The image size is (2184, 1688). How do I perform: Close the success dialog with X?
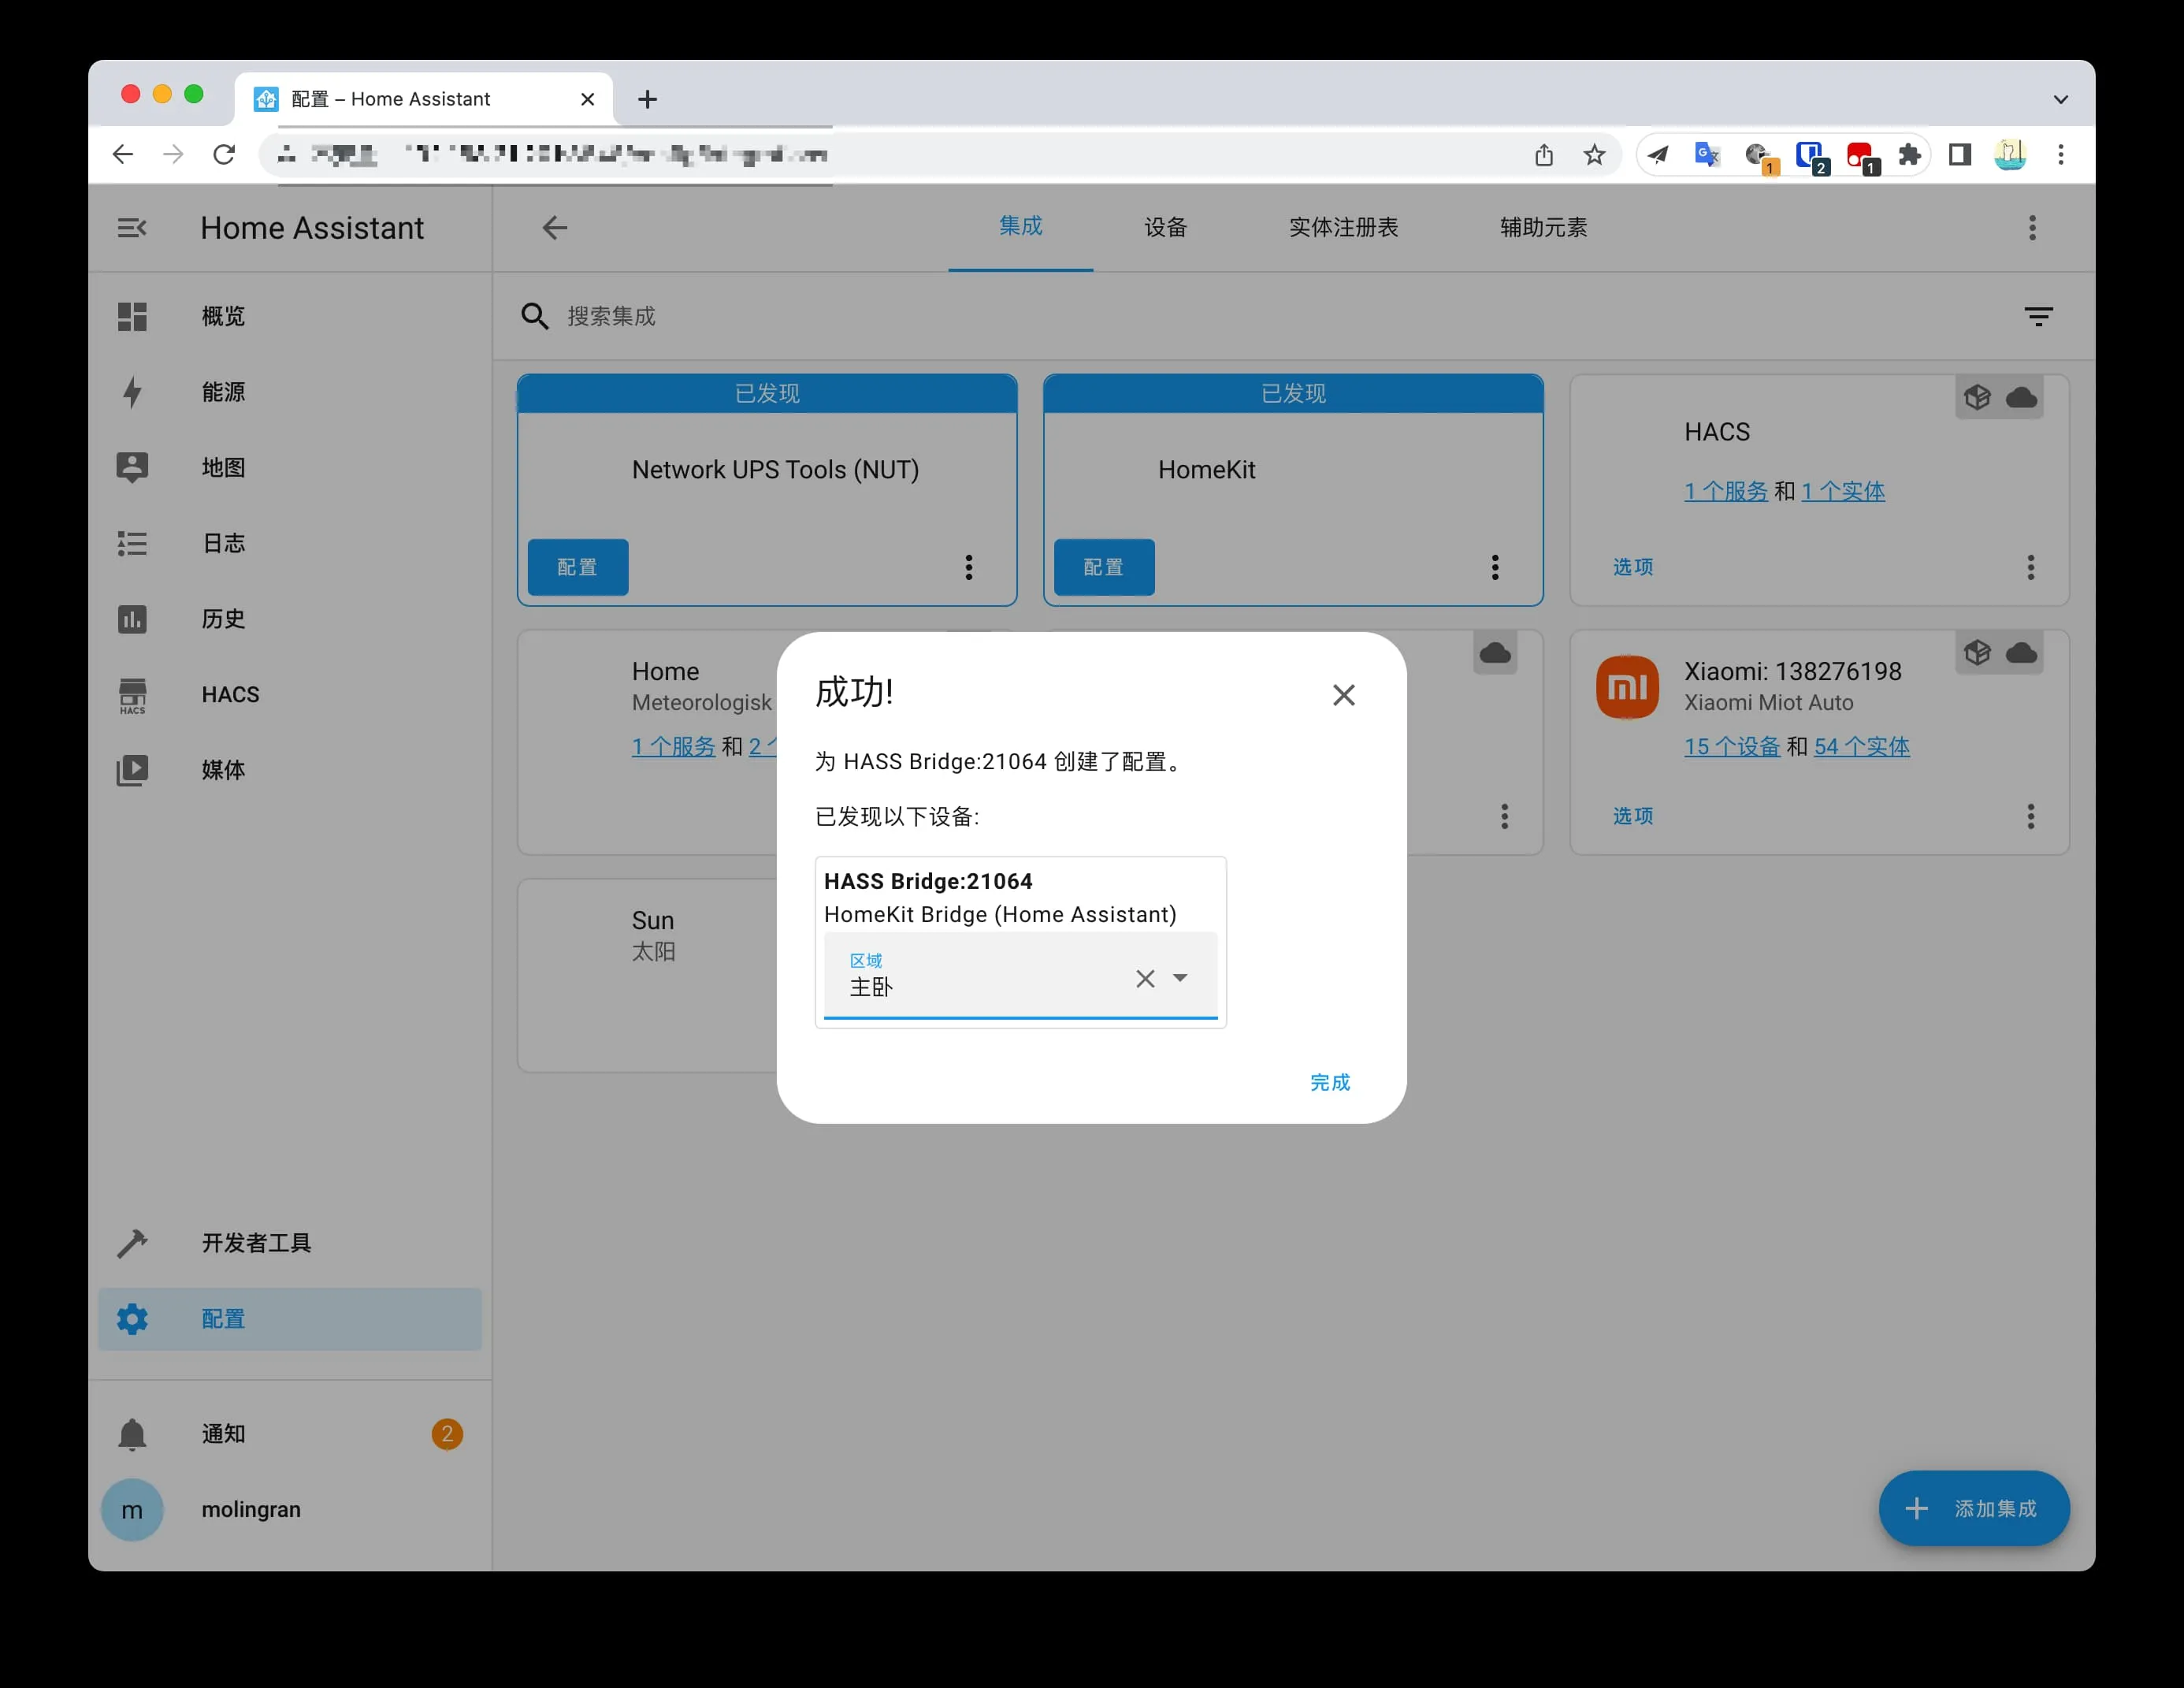pos(1343,695)
